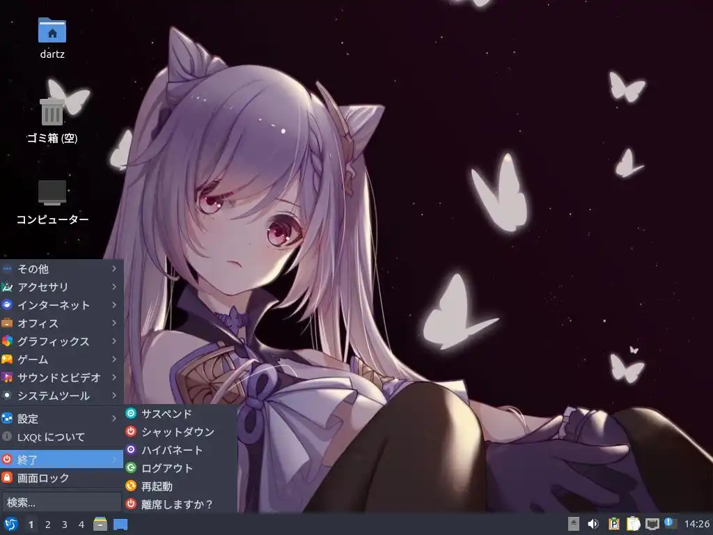Screen dimensions: 713x535
Task: Select 画面ロック lock screen entry
Action: coord(61,478)
